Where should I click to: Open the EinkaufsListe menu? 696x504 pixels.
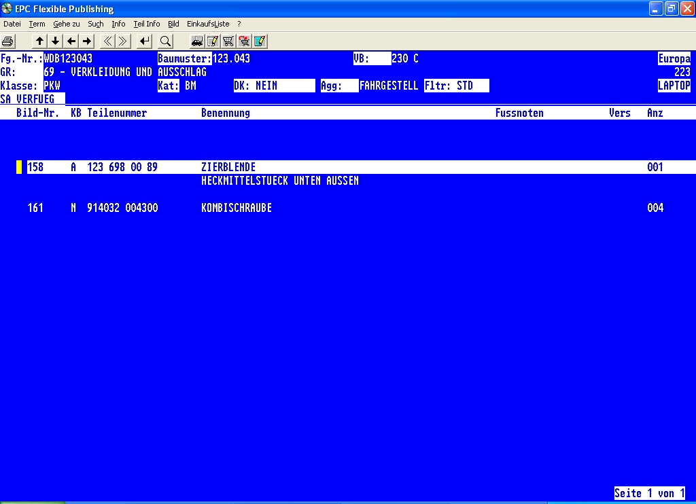[x=208, y=24]
